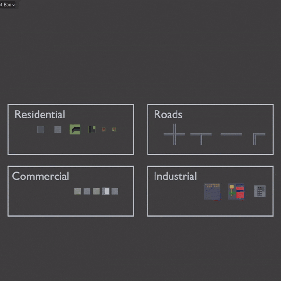Select the dark blue Industrial tile
The height and width of the screenshot is (281, 281).
212,192
